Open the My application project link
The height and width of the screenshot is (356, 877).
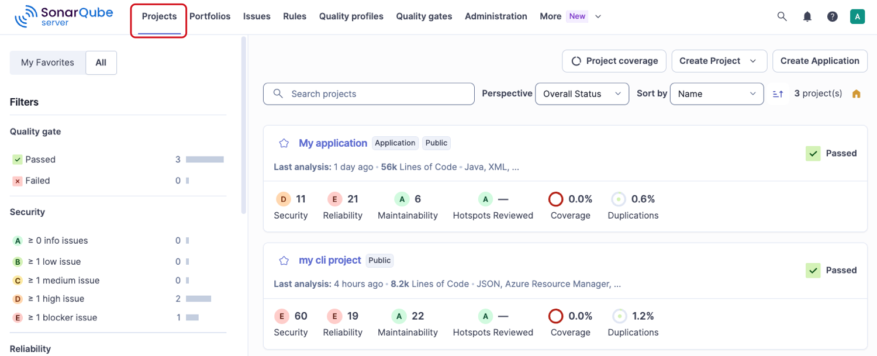(x=333, y=143)
